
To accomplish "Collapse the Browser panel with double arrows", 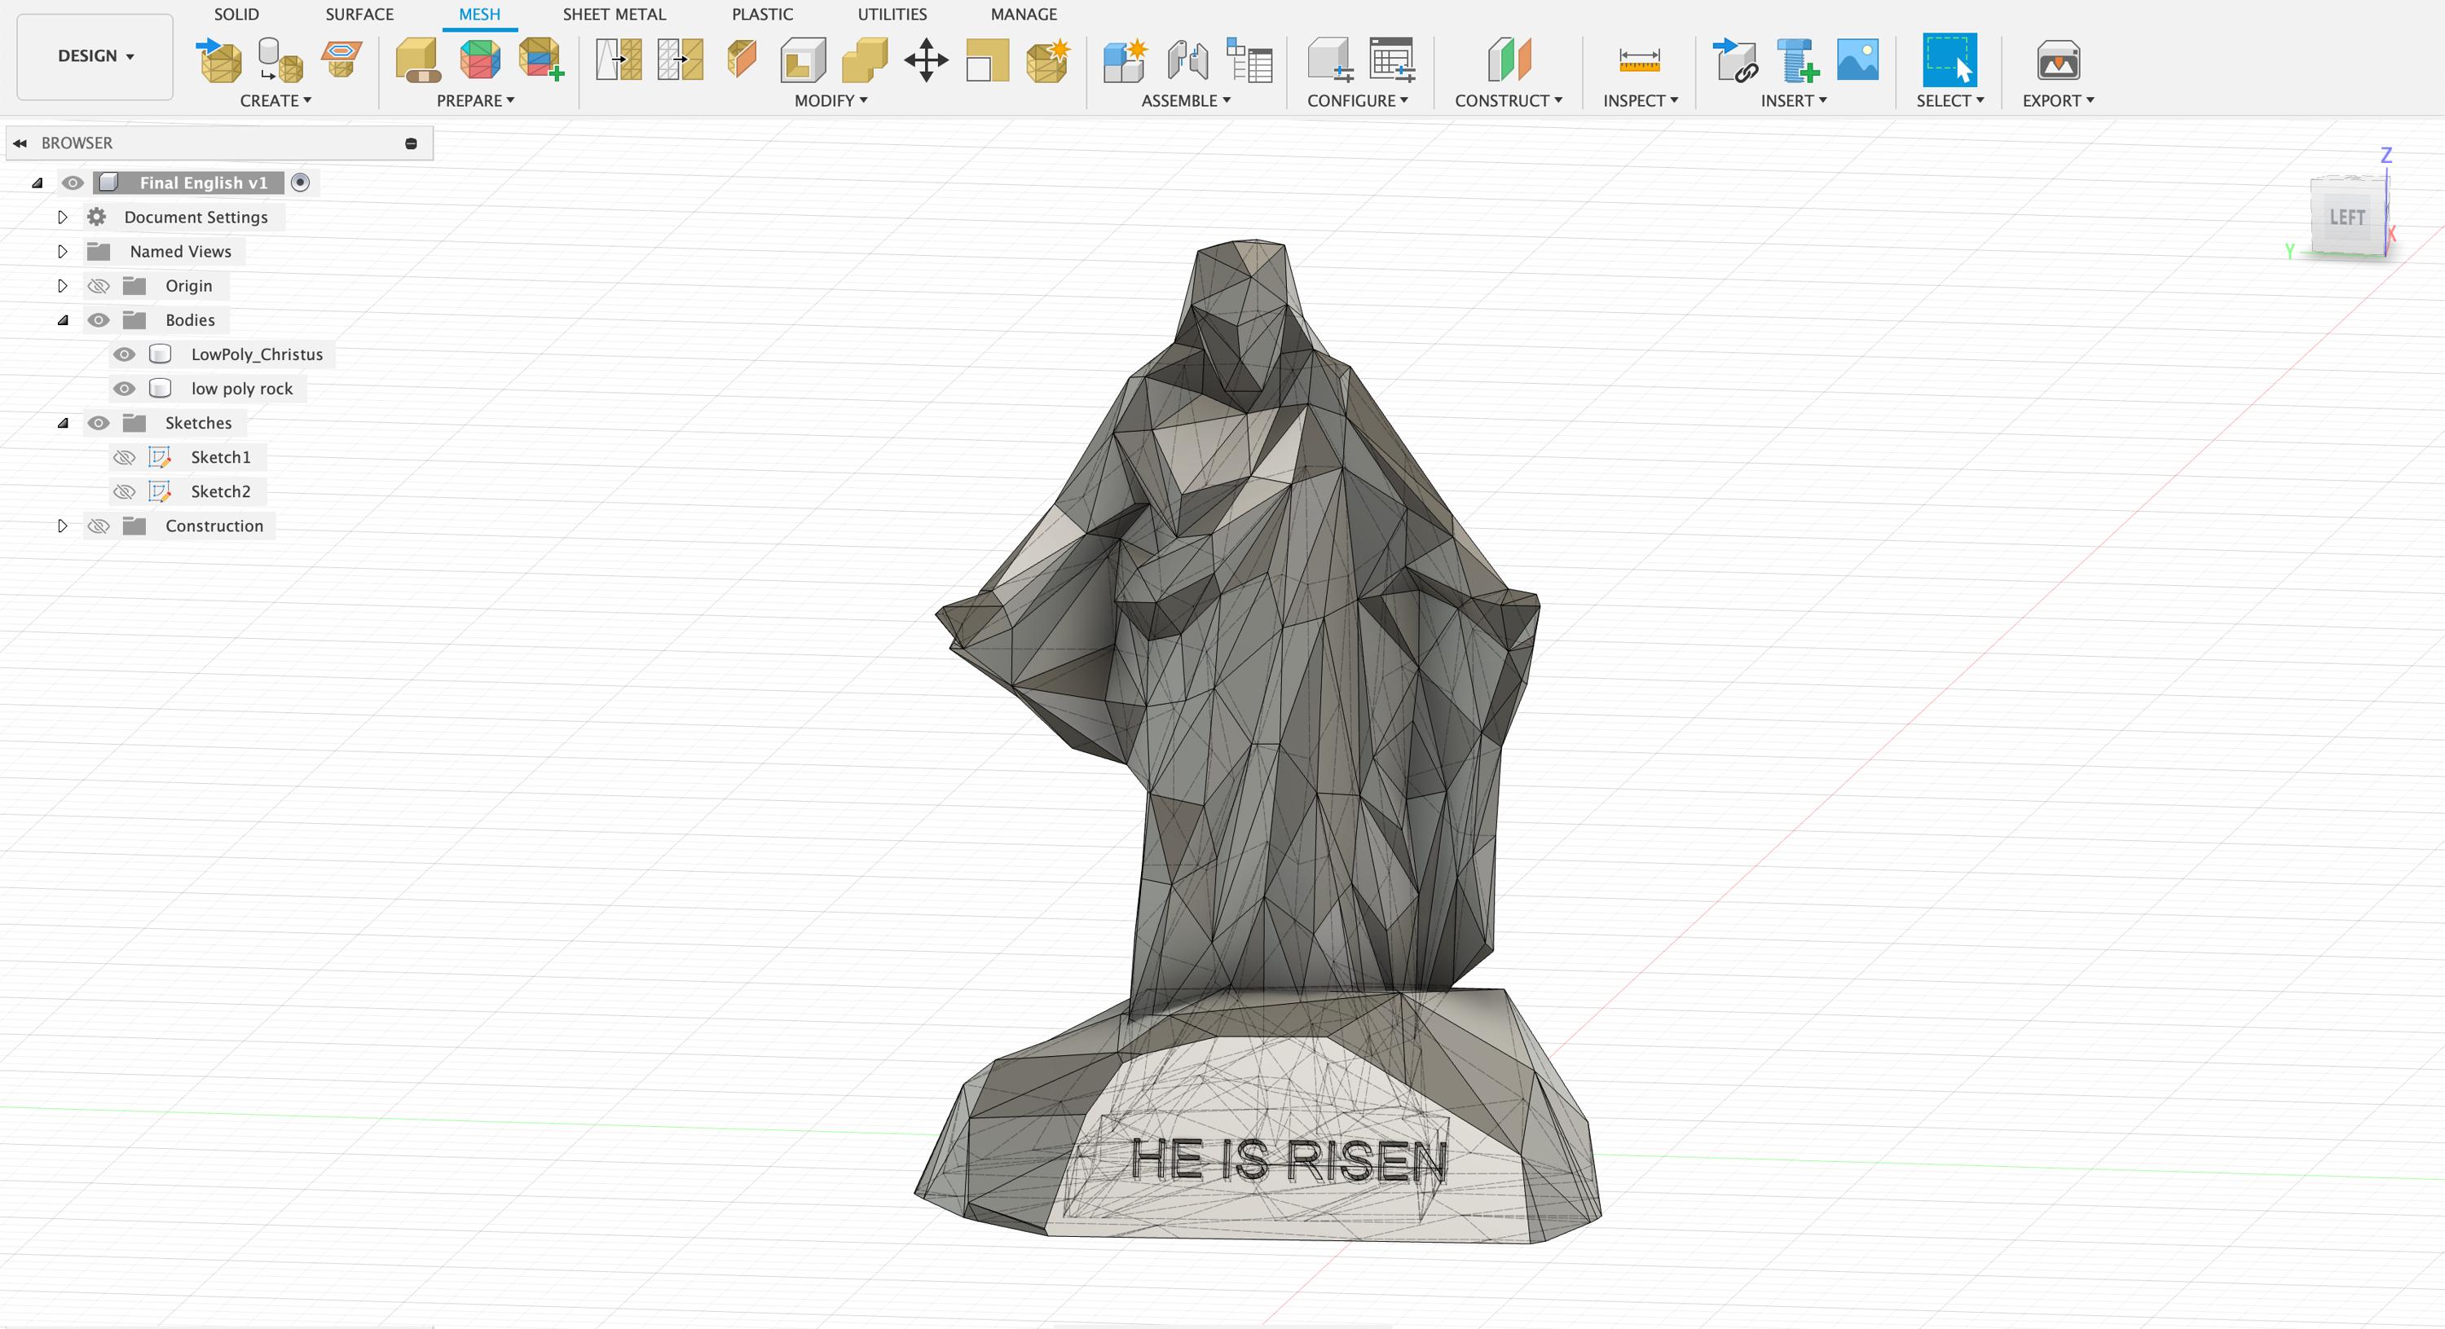I will [19, 143].
